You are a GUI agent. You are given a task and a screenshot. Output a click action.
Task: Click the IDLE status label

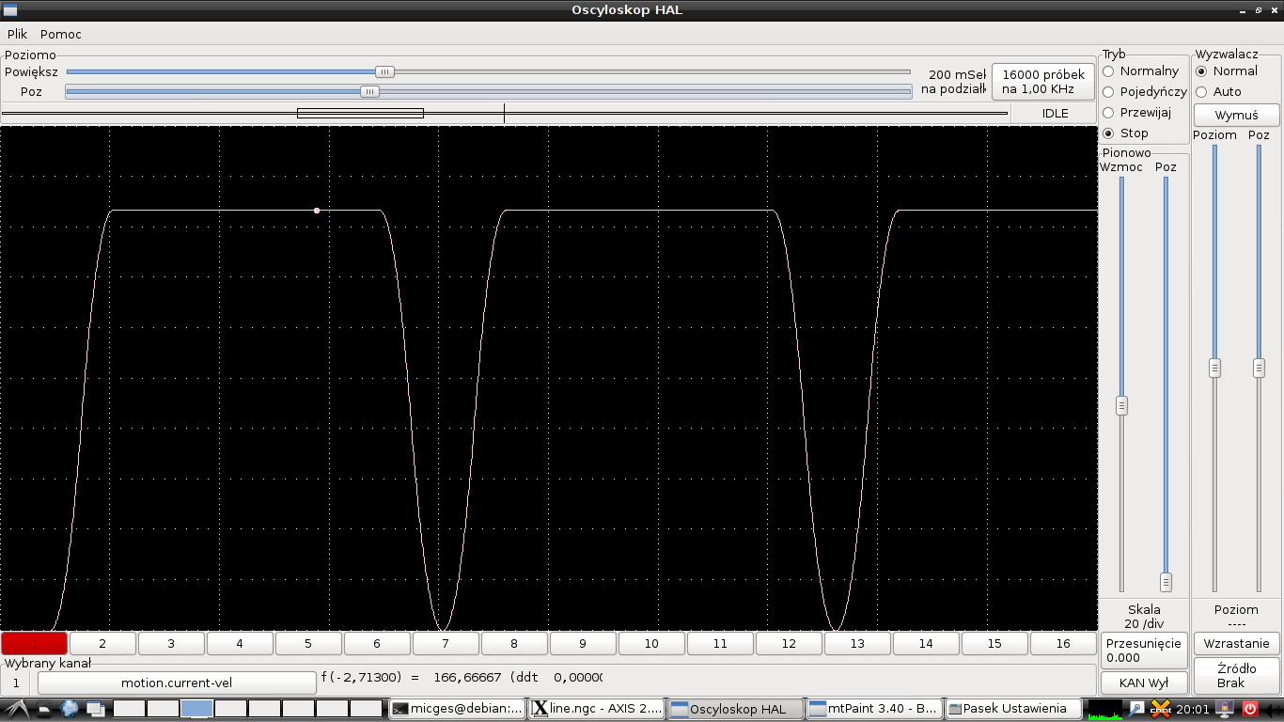1055,114
